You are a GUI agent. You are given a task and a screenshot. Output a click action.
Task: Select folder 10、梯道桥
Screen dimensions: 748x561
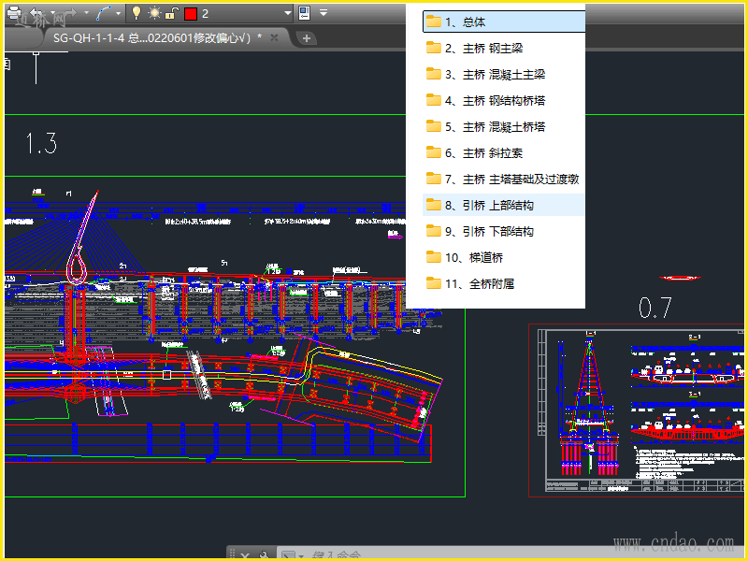(x=504, y=258)
